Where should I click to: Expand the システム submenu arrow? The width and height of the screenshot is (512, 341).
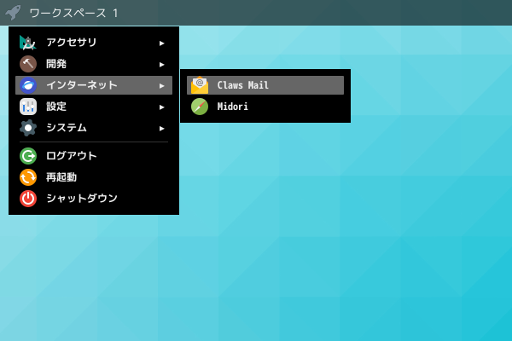click(161, 129)
